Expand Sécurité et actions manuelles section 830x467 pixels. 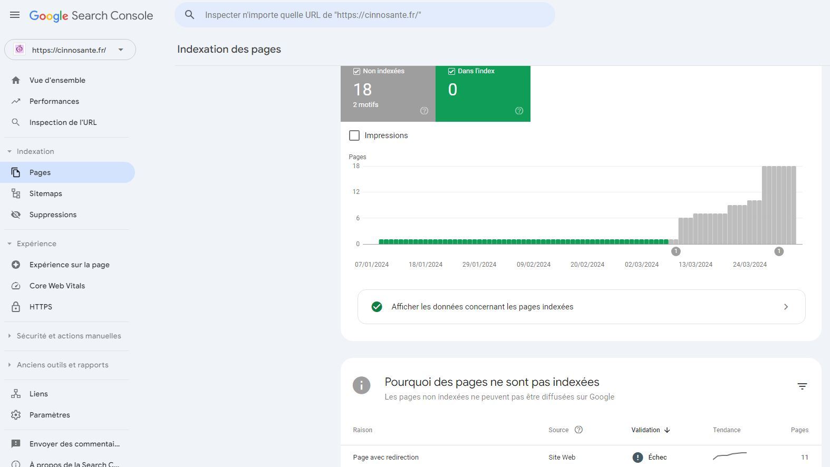click(x=69, y=336)
